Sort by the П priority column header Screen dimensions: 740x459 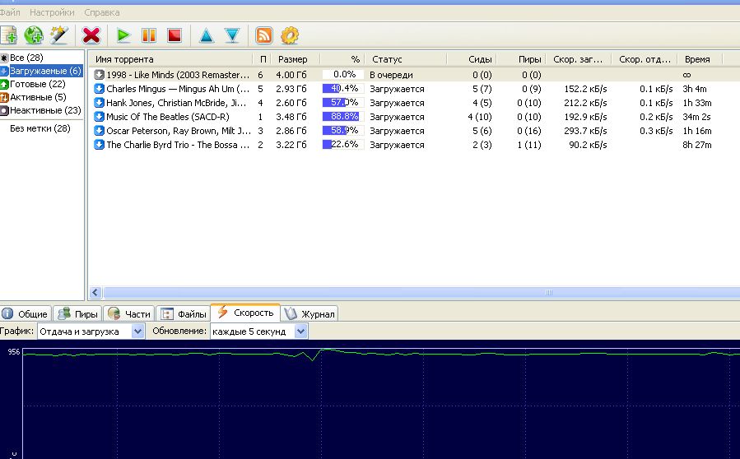(263, 59)
